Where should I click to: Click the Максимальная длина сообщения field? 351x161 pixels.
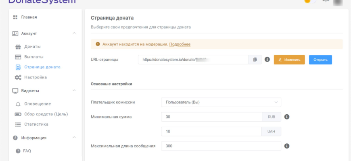pos(221,146)
